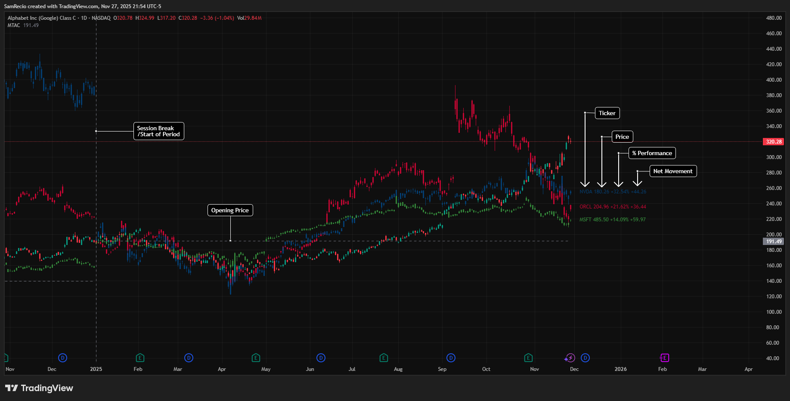790x401 pixels.
Task: Select the 'Session Break /Start of Period' label
Action: [x=159, y=131]
